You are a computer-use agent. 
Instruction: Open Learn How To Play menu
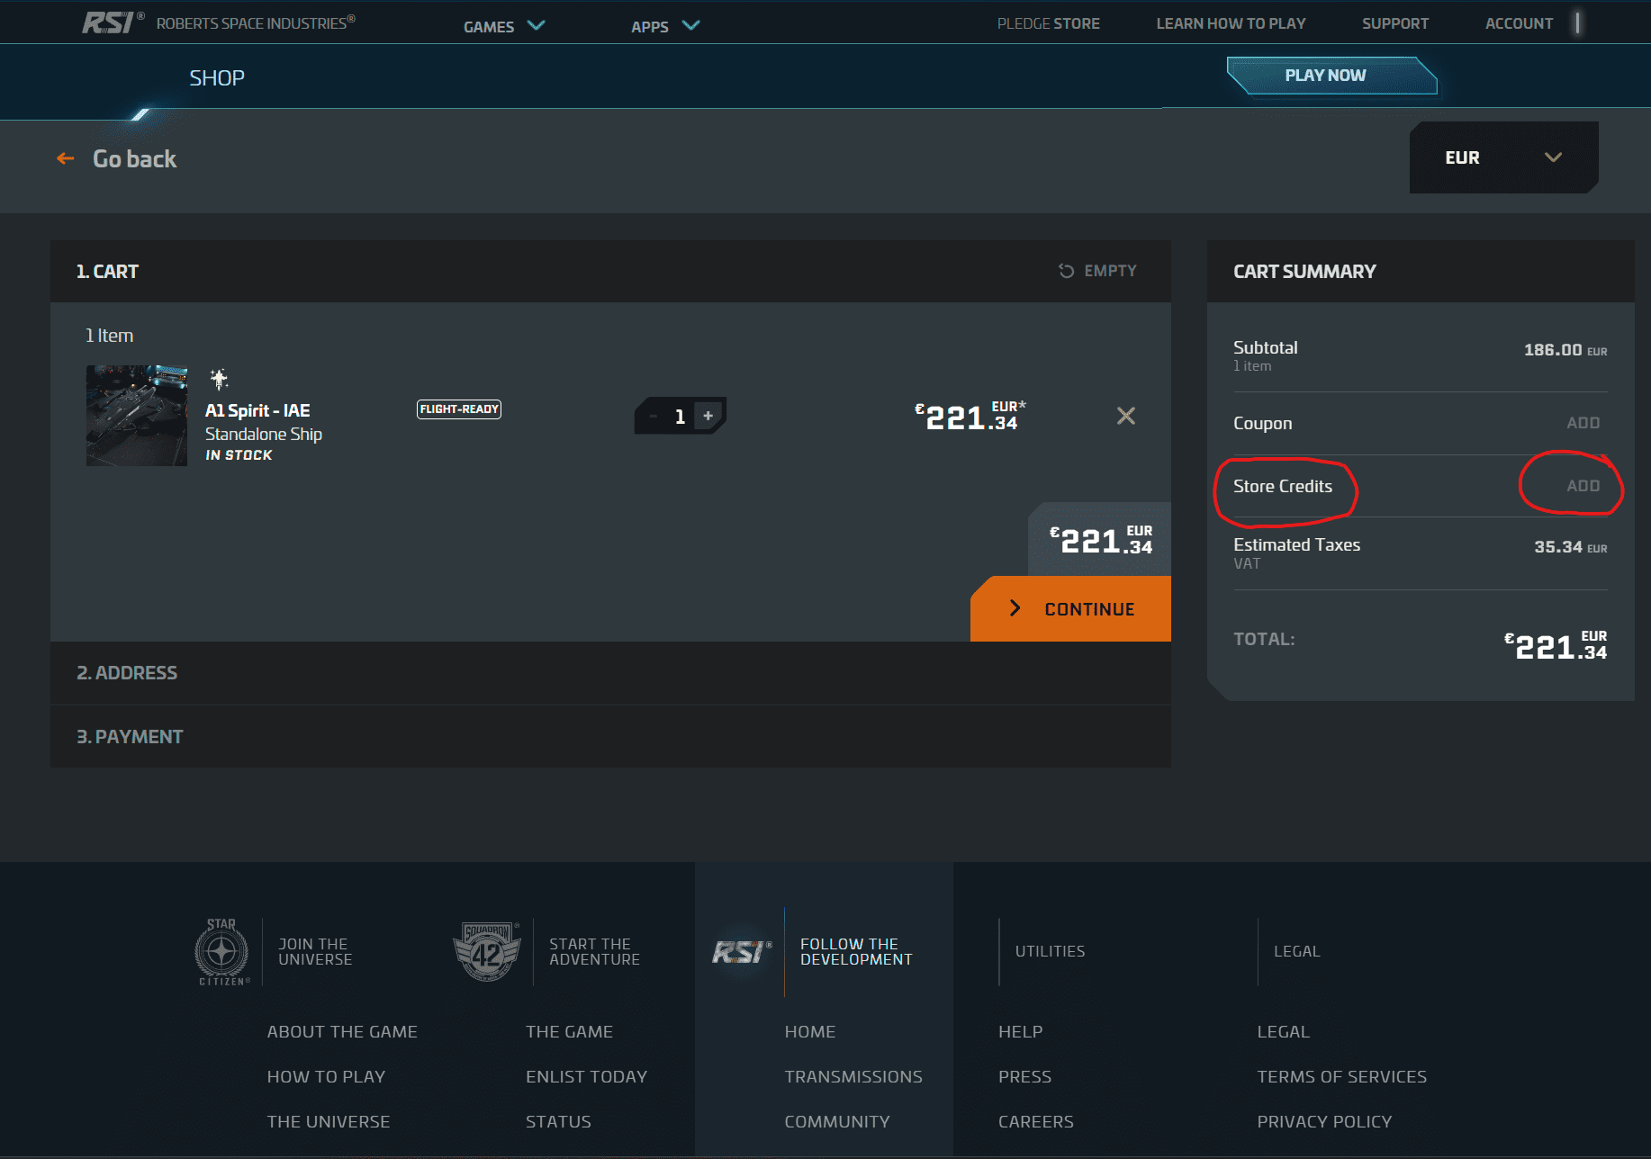tap(1231, 23)
